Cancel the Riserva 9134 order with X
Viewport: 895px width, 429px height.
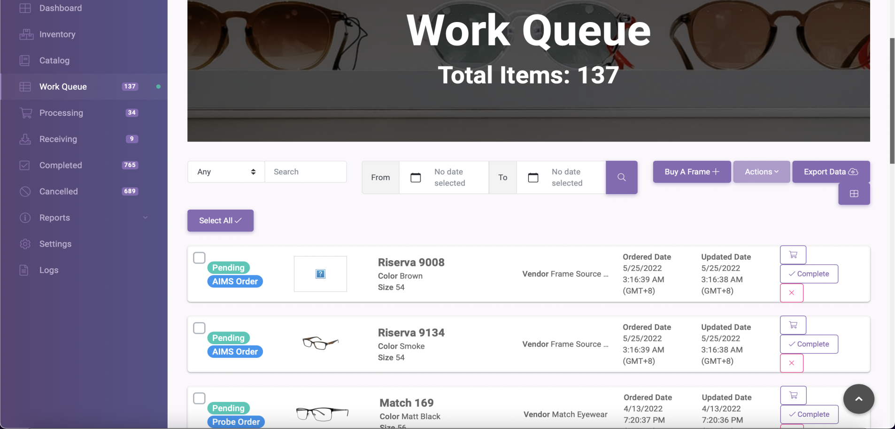point(792,363)
